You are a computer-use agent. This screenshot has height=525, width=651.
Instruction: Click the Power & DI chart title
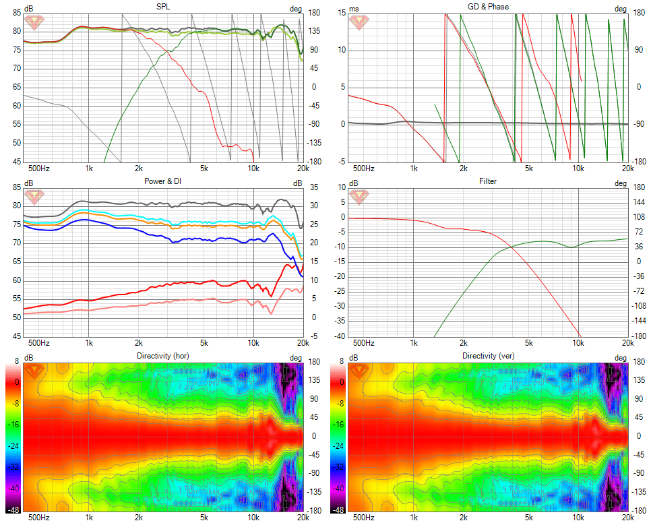(163, 181)
